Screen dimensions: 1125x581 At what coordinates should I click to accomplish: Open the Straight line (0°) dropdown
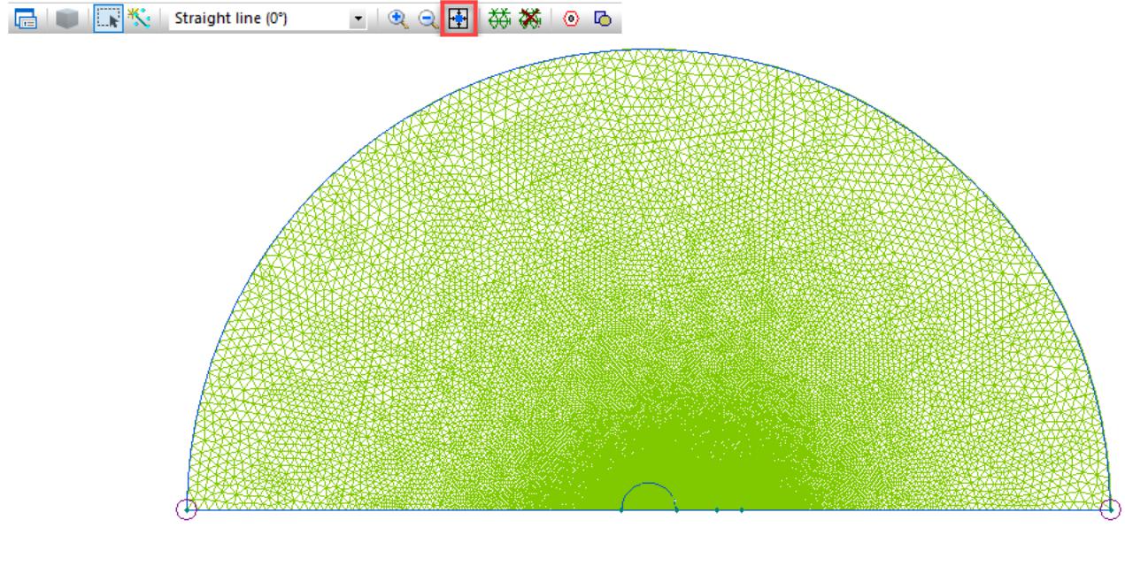358,18
